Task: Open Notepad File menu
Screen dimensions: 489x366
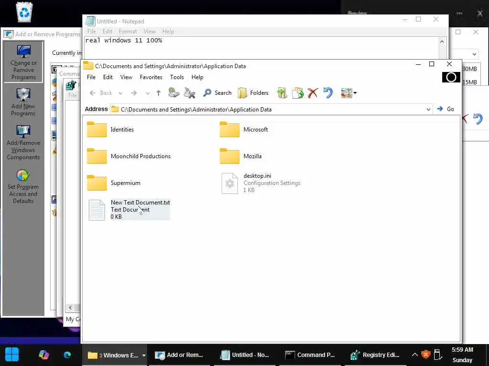Action: pos(91,31)
